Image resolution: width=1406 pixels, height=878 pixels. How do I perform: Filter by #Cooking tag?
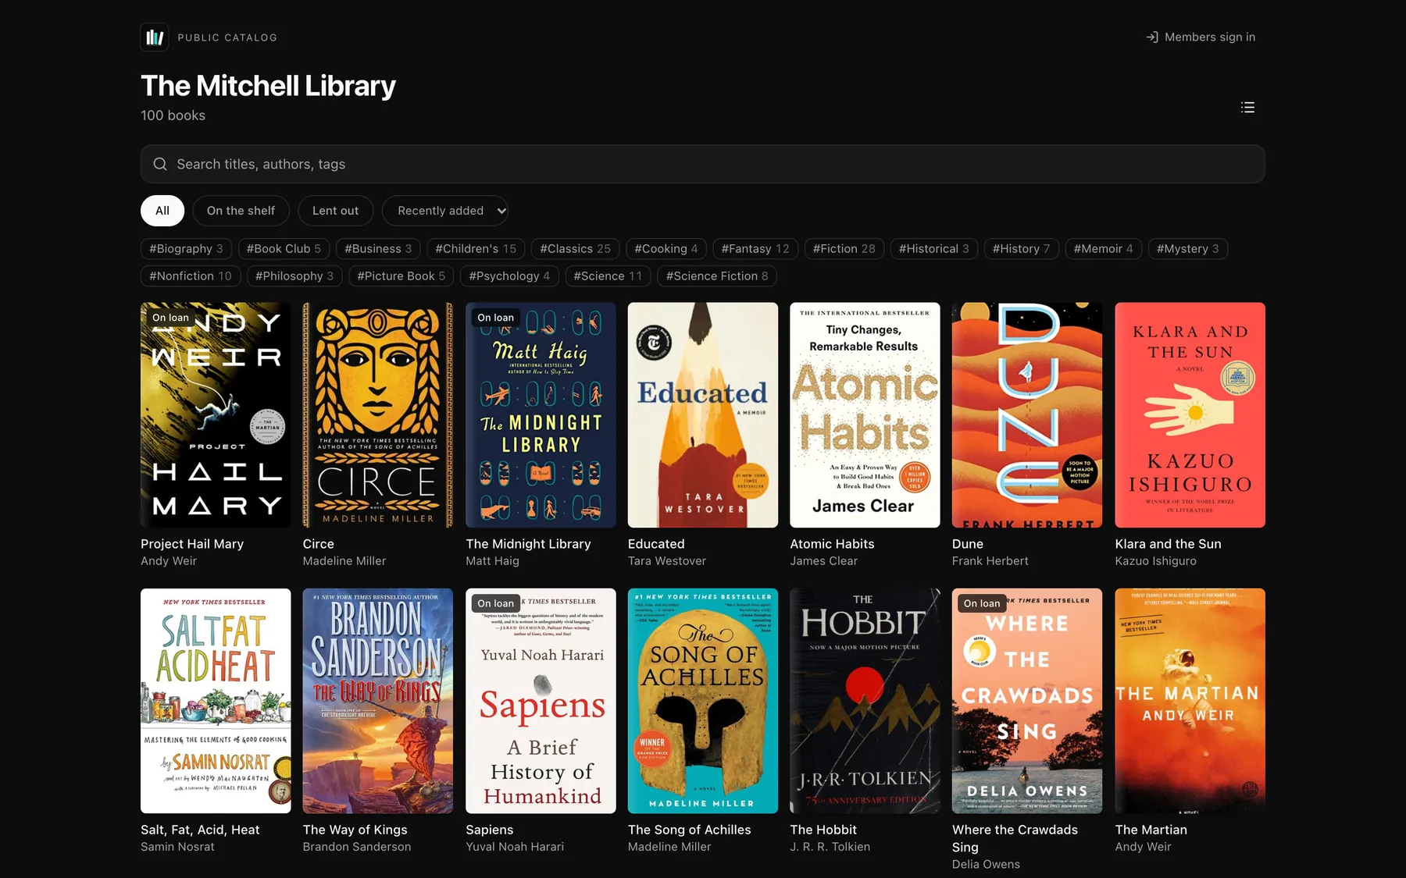666,249
